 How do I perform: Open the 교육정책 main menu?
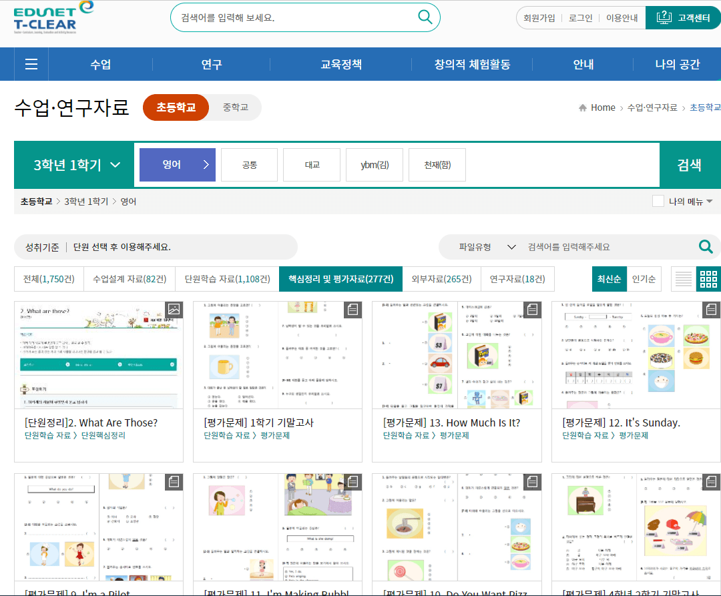(340, 64)
